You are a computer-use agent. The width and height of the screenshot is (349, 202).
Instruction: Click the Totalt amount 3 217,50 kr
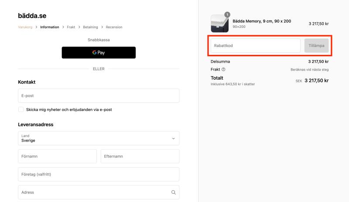coord(317,81)
